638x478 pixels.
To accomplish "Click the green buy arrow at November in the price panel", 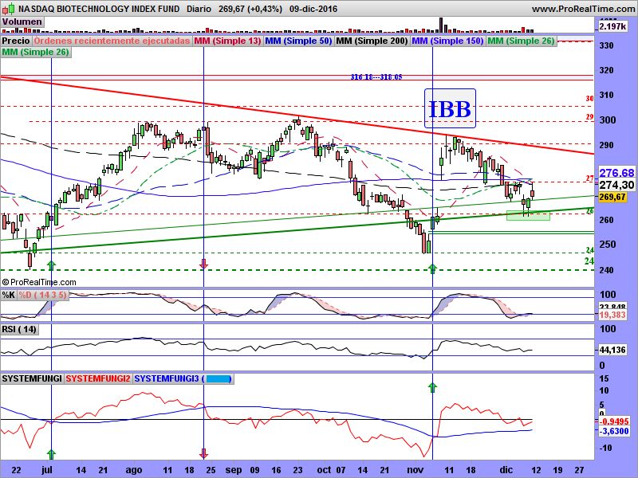I will 432,268.
